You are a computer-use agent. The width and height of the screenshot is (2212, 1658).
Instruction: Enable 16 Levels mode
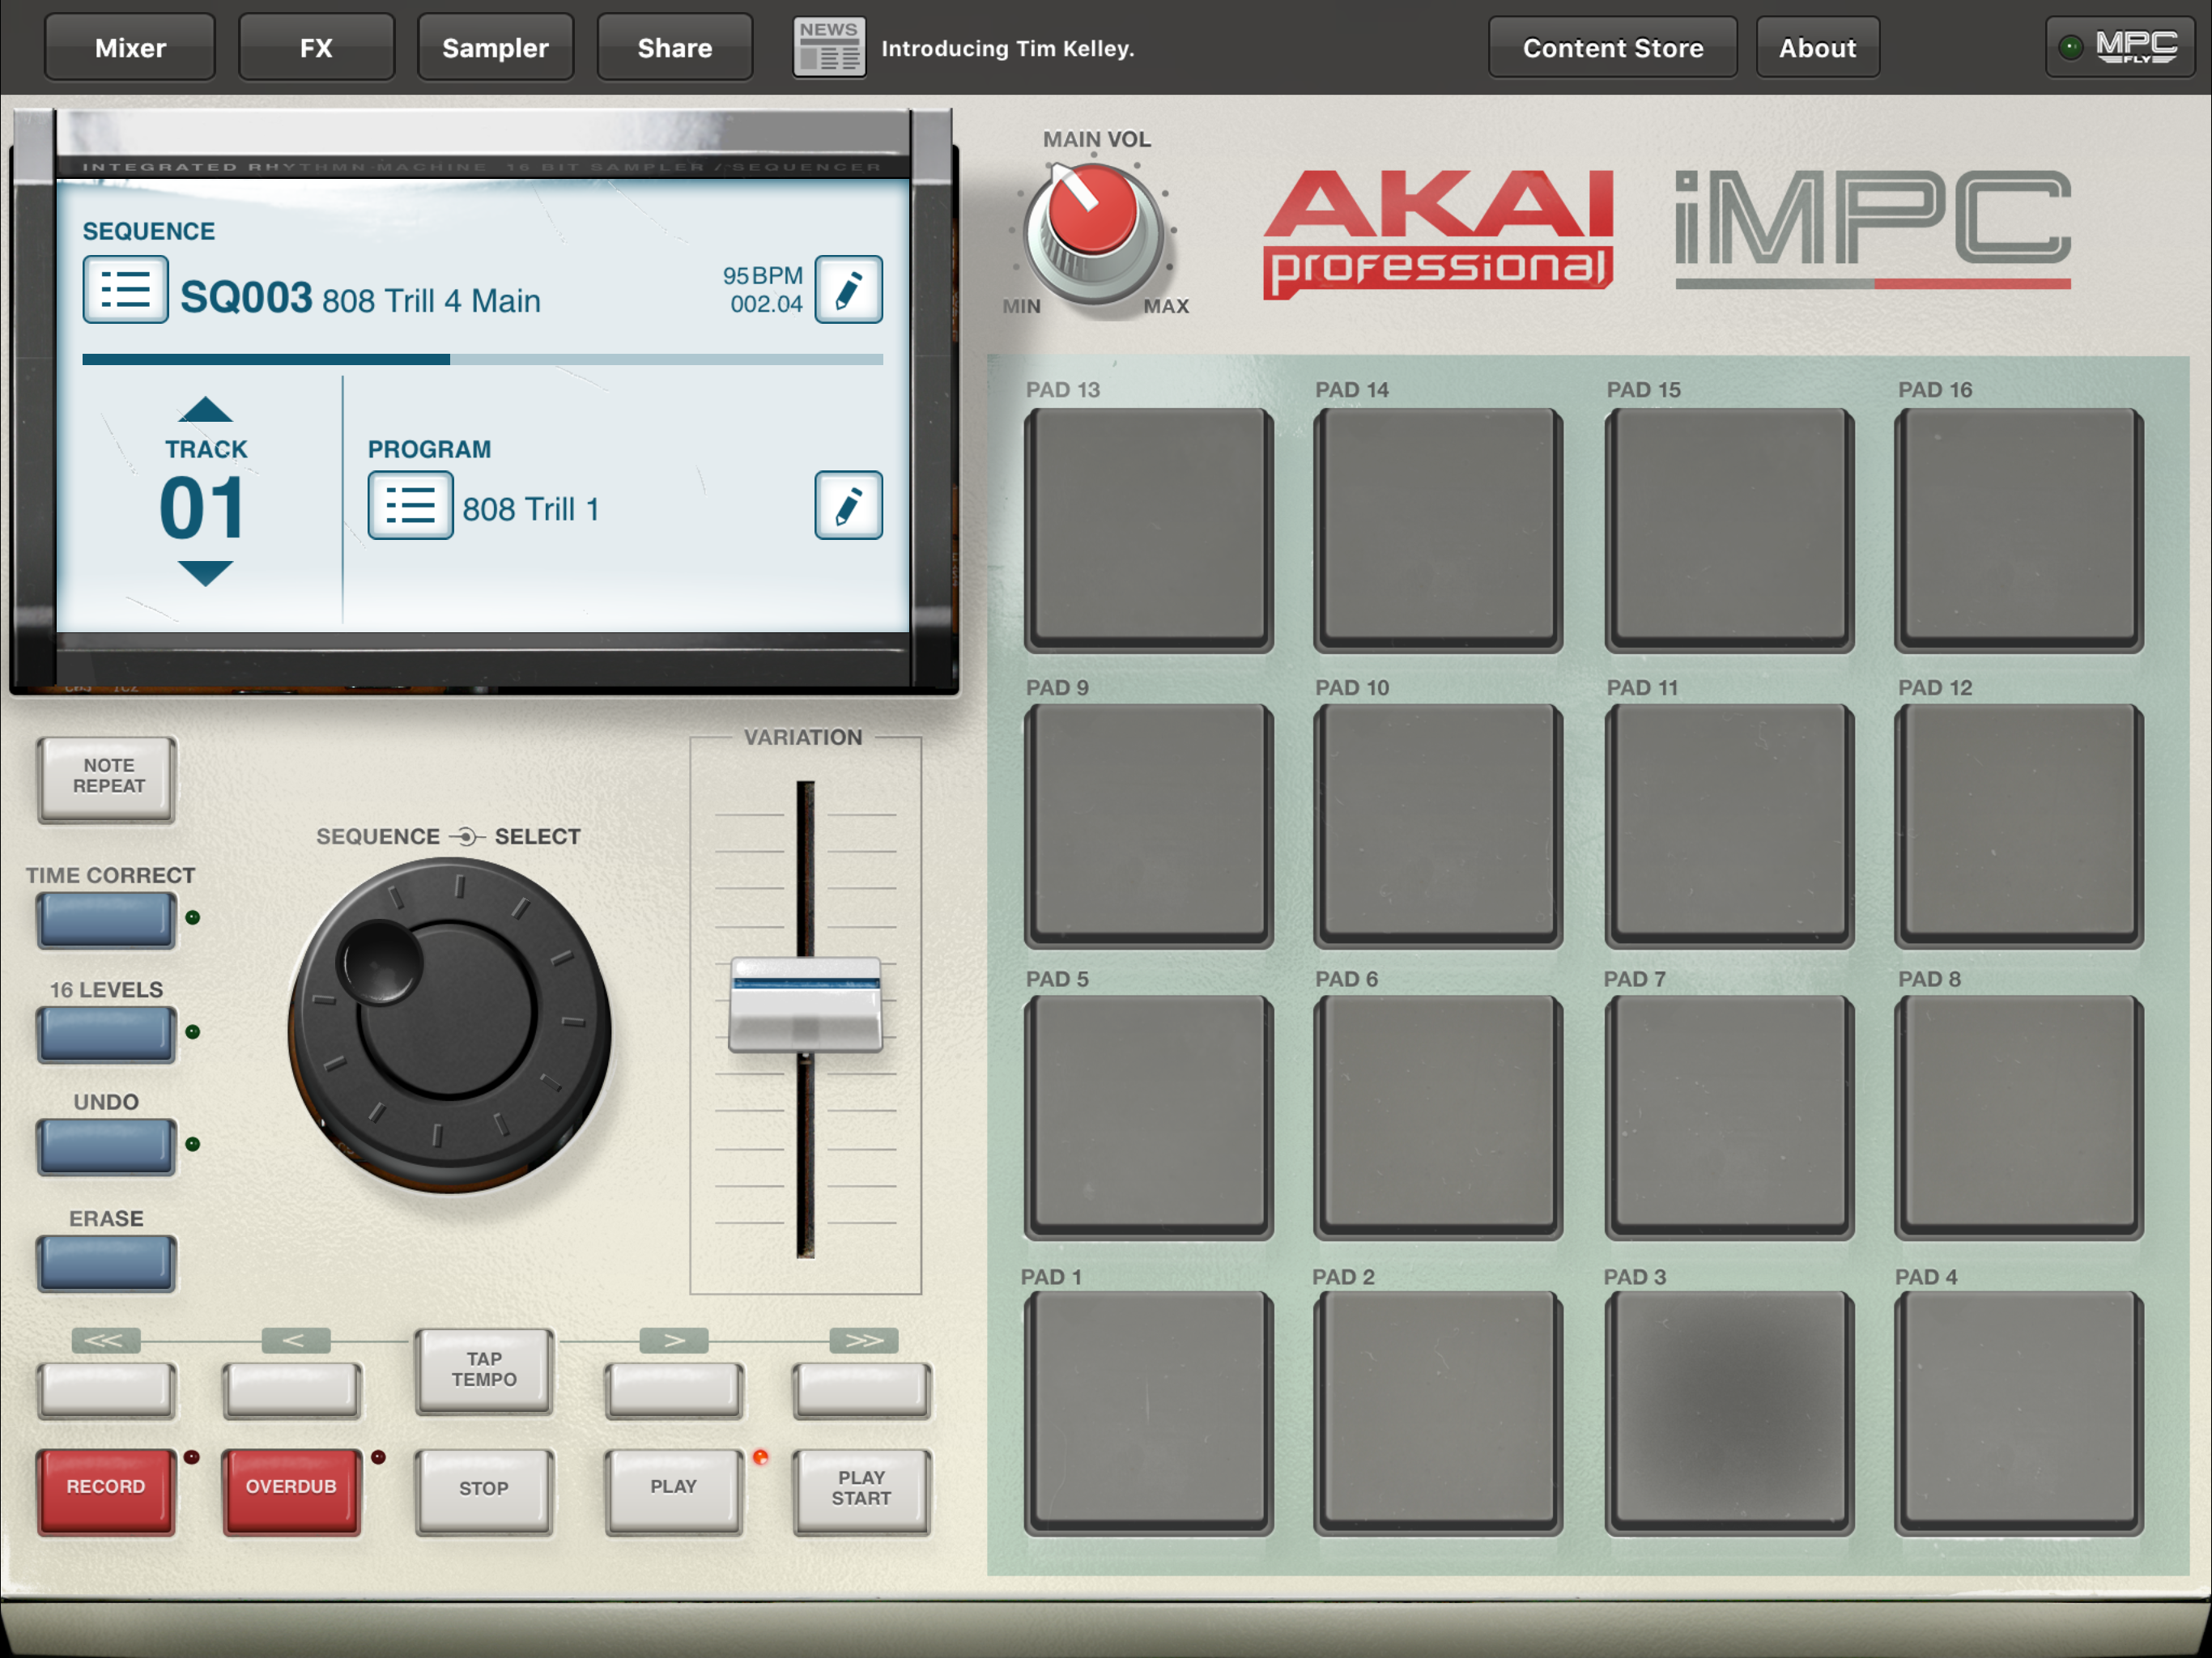tap(106, 1034)
